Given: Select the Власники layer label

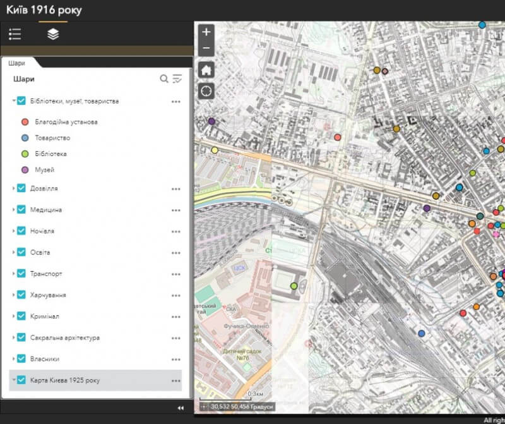Looking at the screenshot, I should click(x=45, y=359).
